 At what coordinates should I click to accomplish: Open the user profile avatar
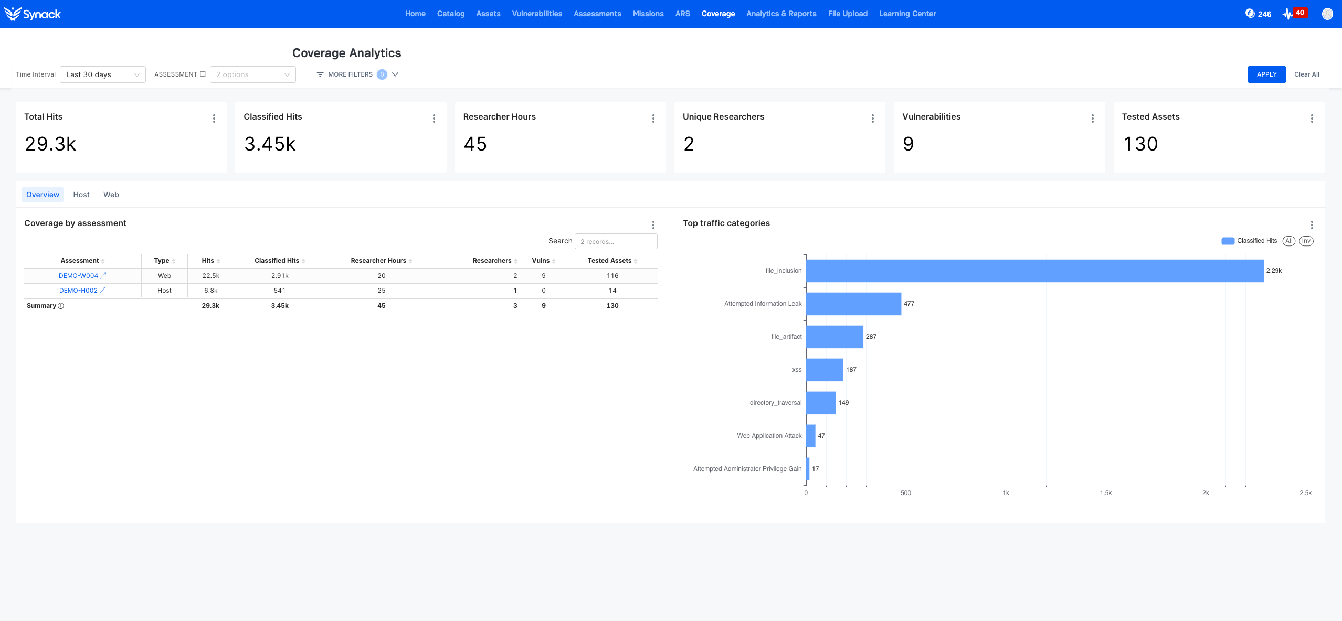click(x=1327, y=14)
